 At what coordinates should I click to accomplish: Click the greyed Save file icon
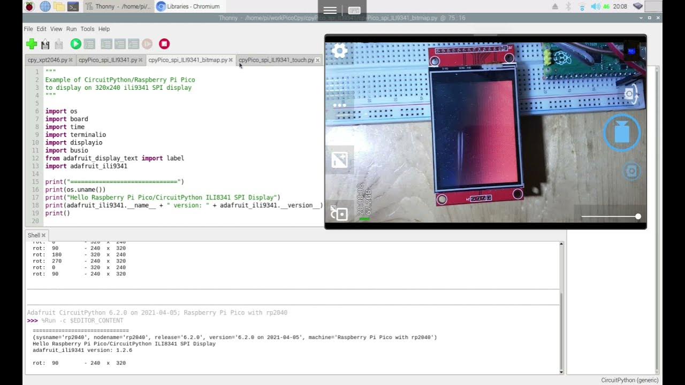[59, 44]
